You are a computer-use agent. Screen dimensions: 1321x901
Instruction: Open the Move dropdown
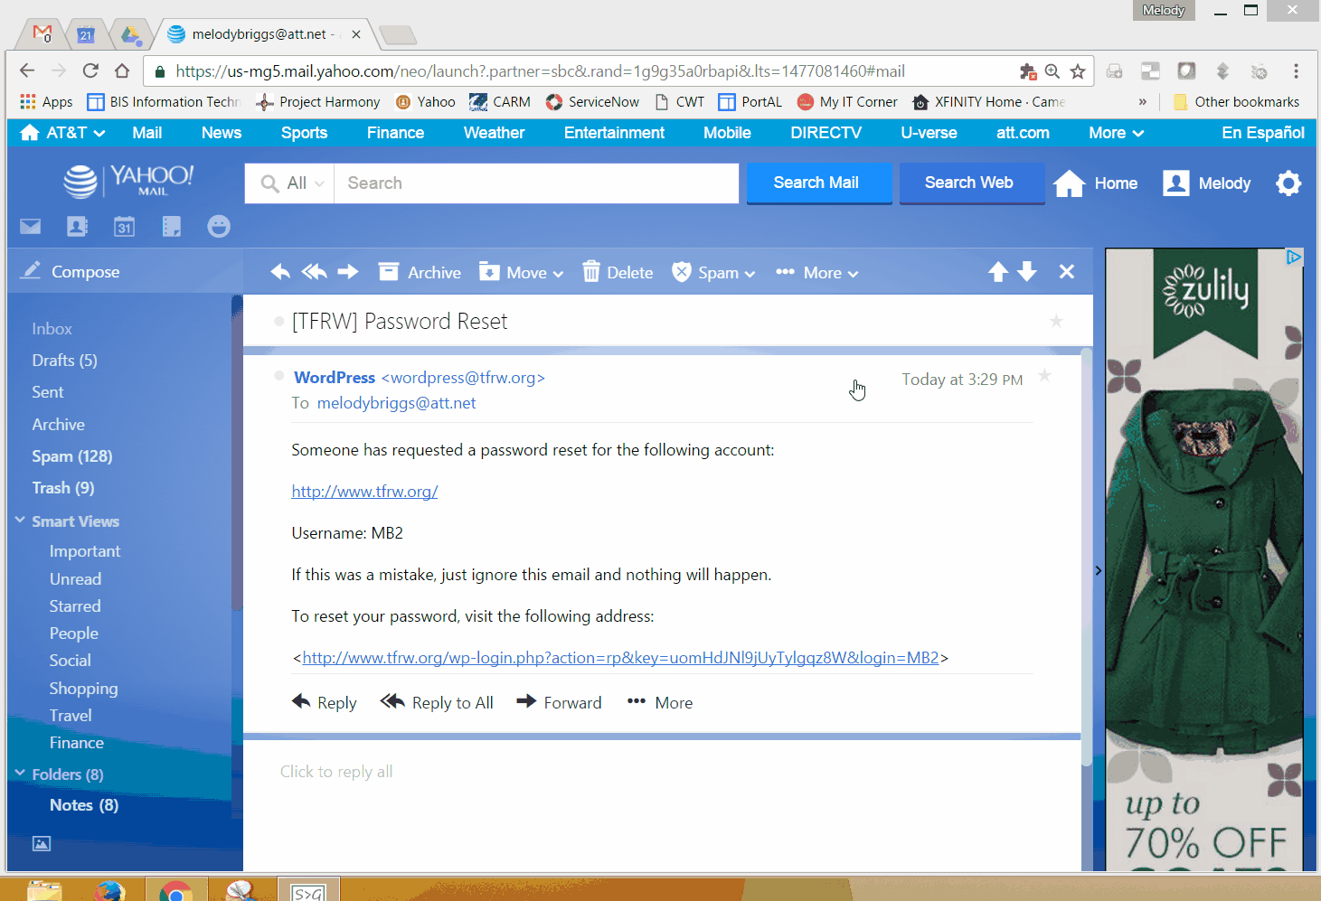521,272
